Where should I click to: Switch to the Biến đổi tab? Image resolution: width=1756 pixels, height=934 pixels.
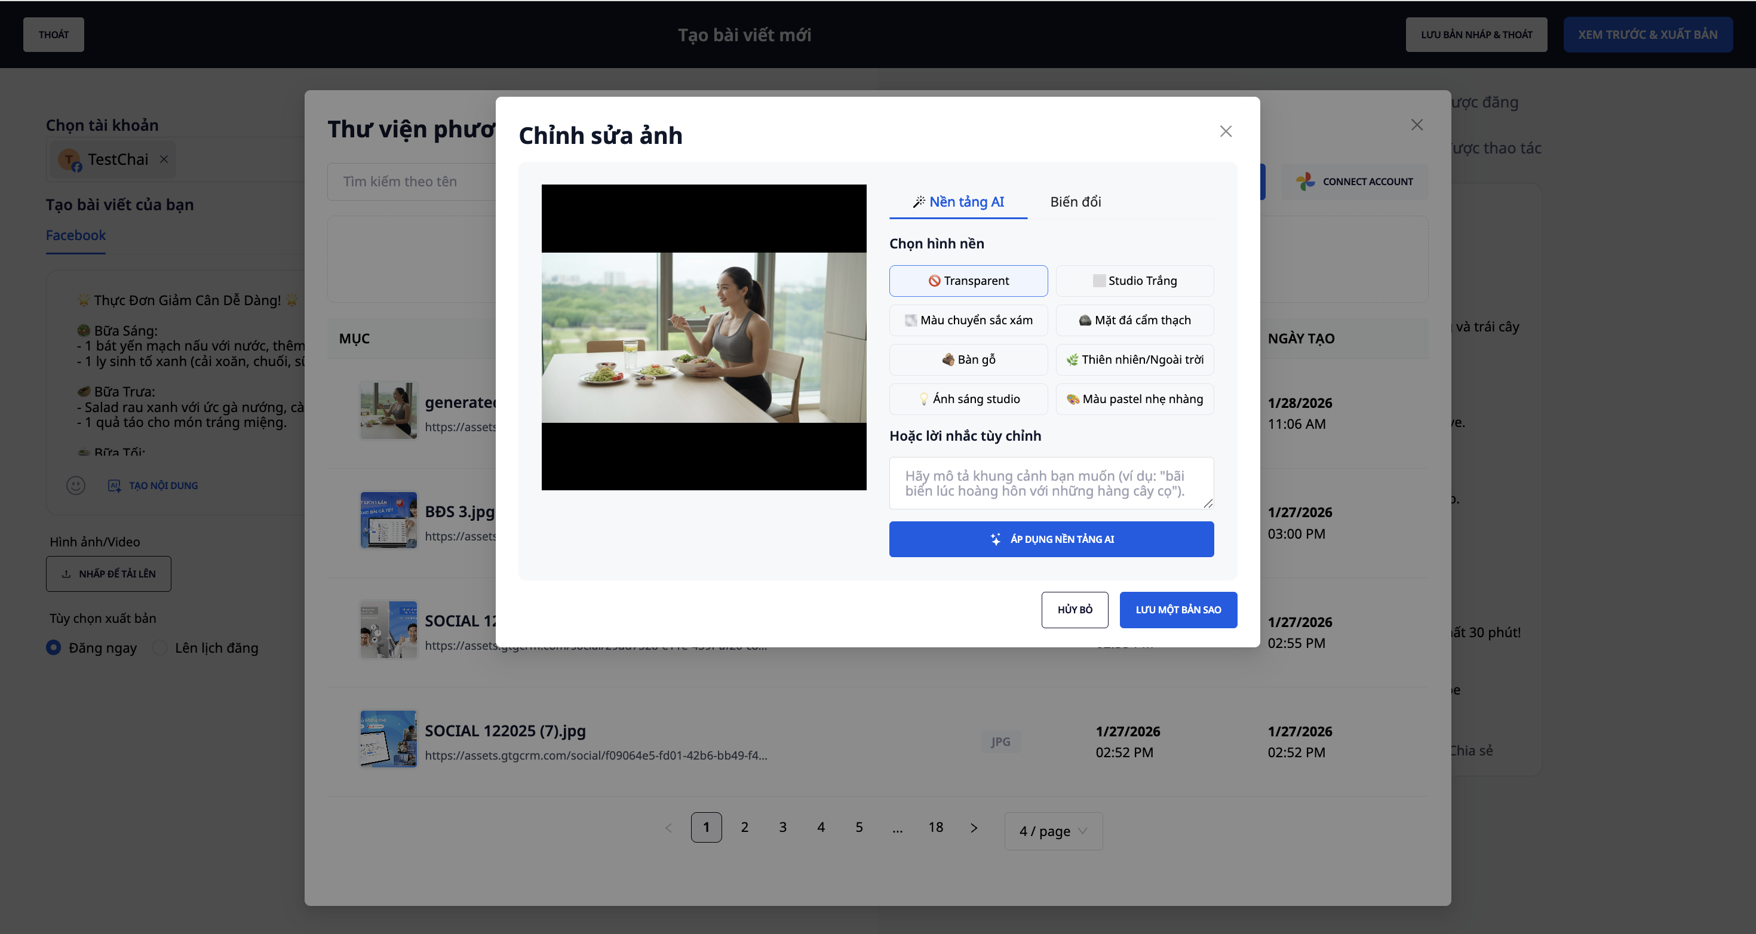[x=1075, y=202]
